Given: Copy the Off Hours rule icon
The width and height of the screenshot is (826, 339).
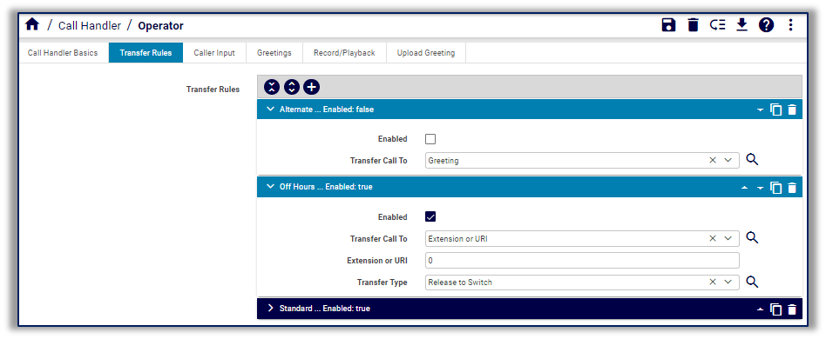Looking at the screenshot, I should point(776,187).
